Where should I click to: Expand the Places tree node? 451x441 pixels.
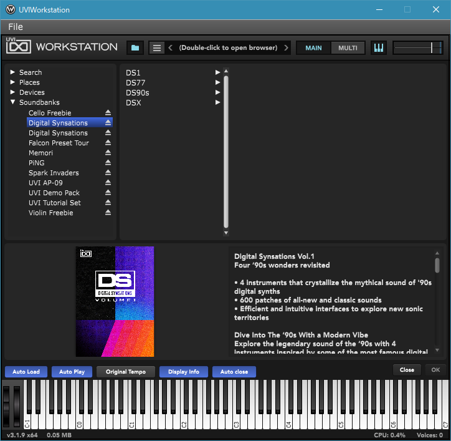12,82
